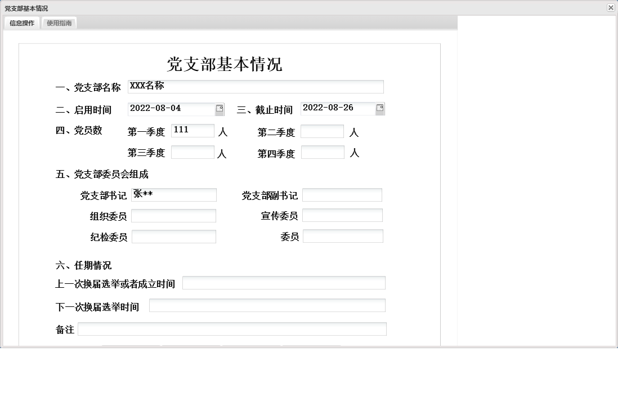618x401 pixels.
Task: Switch to the 使用指南 tab
Action: point(60,23)
